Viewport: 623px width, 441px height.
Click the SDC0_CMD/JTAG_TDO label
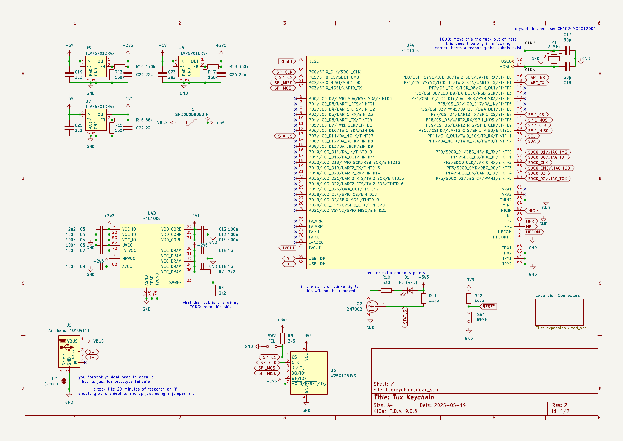click(x=549, y=168)
